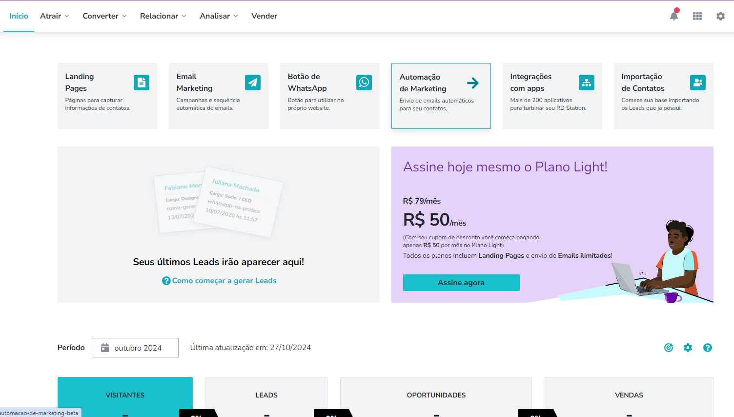734x417 pixels.
Task: Open the Automação de Marketing card title
Action: (423, 83)
